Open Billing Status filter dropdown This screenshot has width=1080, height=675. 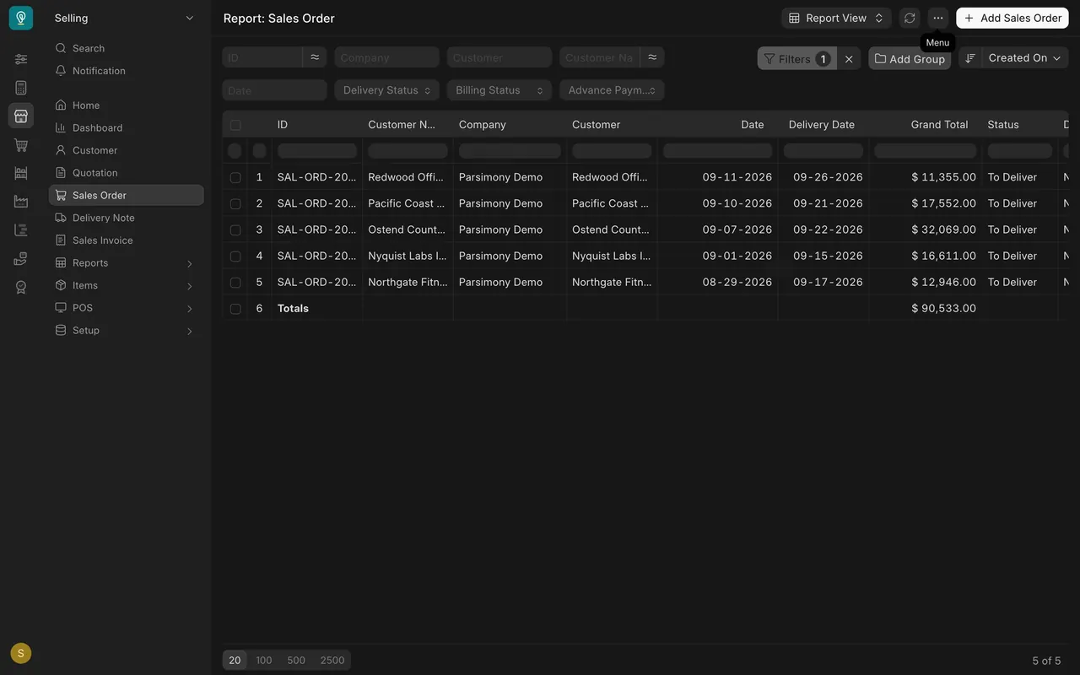[x=499, y=90]
